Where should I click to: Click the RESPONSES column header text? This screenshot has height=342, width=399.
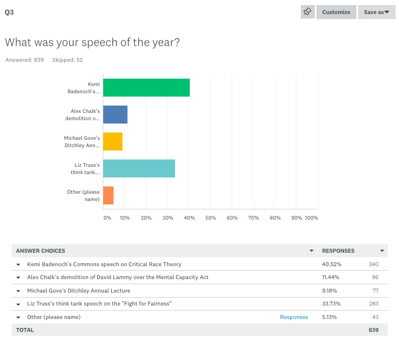point(337,251)
